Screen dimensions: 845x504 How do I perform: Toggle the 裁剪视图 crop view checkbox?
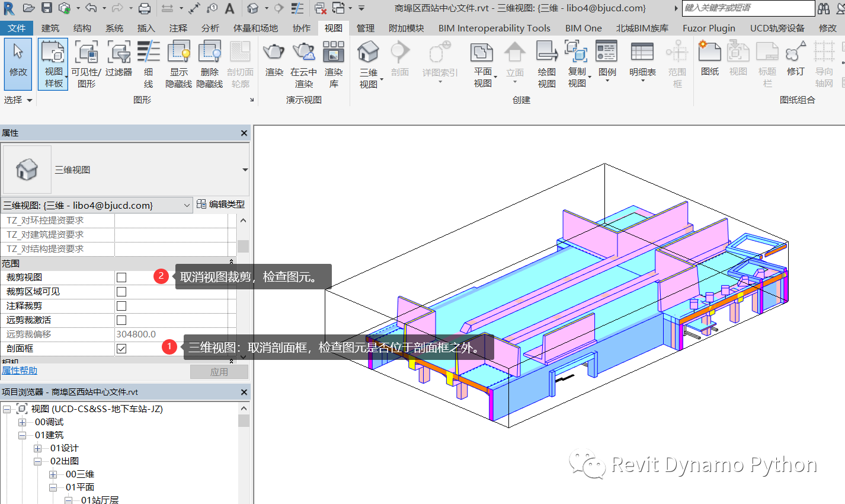pos(121,277)
